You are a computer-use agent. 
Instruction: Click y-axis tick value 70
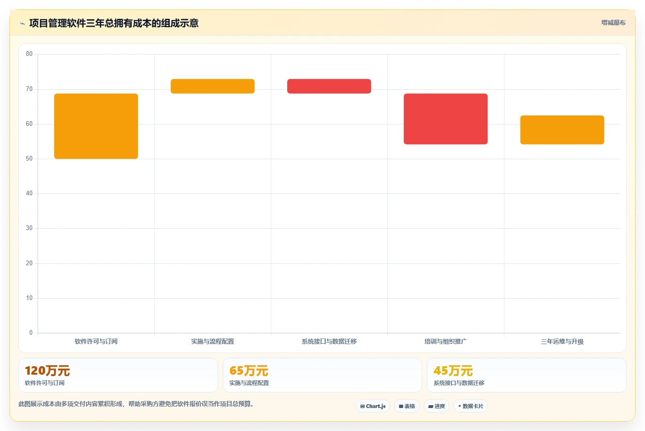(x=29, y=89)
